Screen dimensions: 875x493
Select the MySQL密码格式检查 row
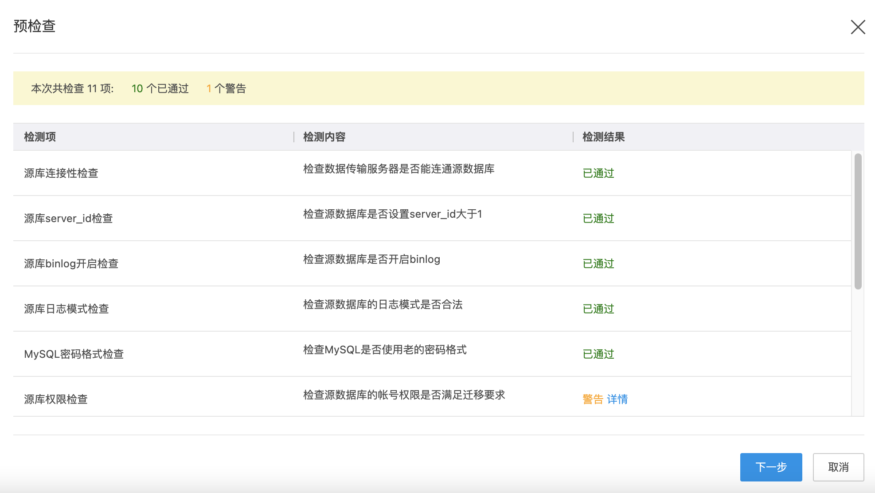74,354
